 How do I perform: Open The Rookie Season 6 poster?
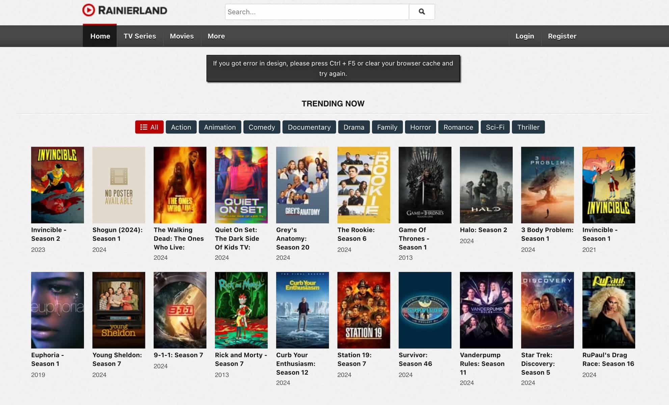coord(364,185)
